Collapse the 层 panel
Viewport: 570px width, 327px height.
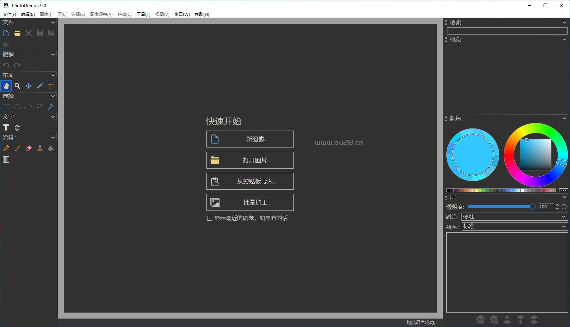(x=564, y=197)
